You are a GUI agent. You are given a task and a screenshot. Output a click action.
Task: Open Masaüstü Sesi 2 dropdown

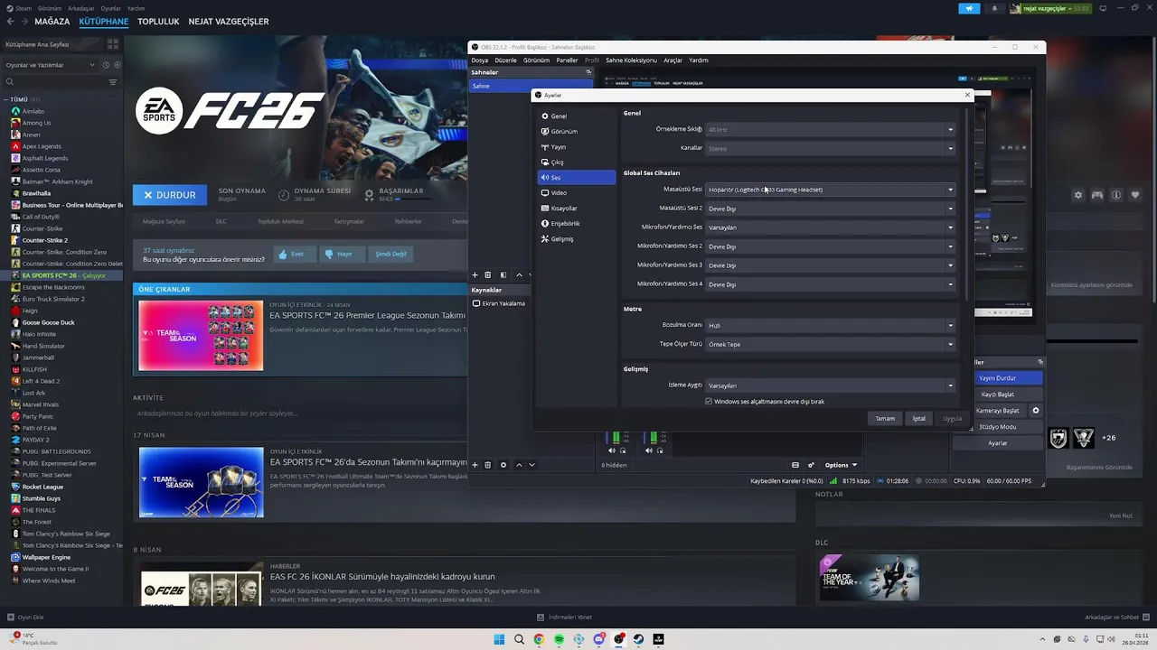pos(831,209)
